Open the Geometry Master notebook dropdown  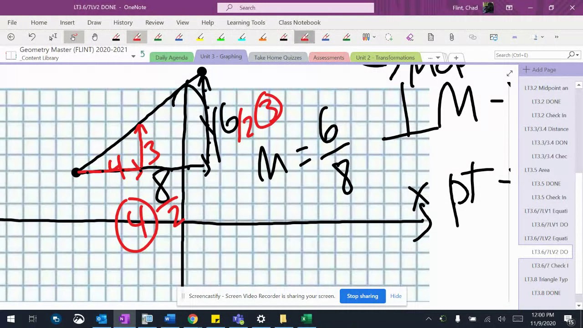click(133, 56)
